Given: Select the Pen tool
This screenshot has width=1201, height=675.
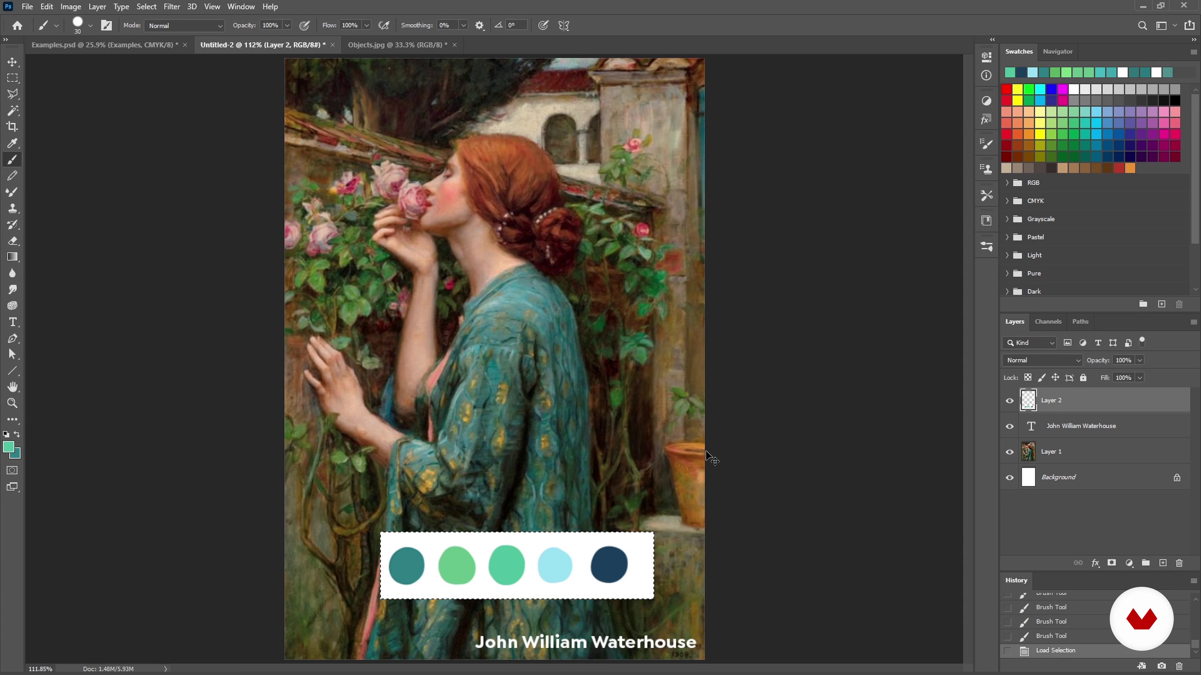Looking at the screenshot, I should 13,339.
